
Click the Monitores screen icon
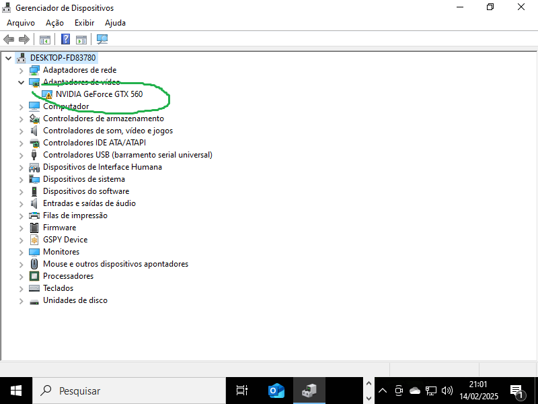coord(34,252)
